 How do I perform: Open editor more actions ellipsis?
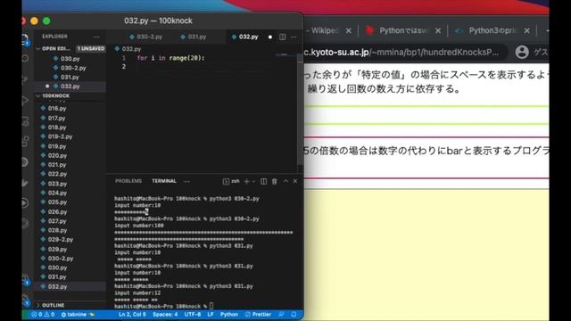[x=294, y=37]
